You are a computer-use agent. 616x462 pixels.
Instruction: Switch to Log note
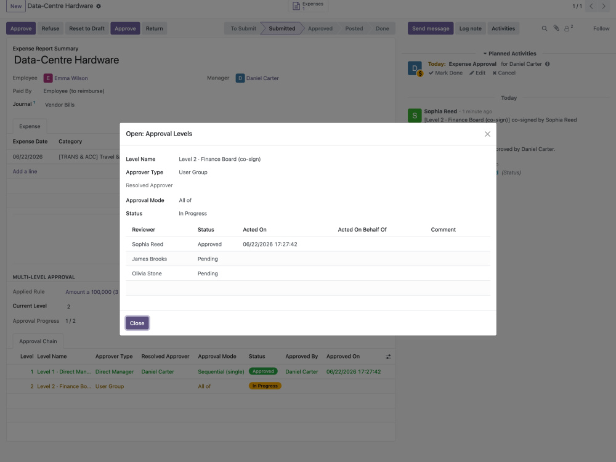click(470, 28)
